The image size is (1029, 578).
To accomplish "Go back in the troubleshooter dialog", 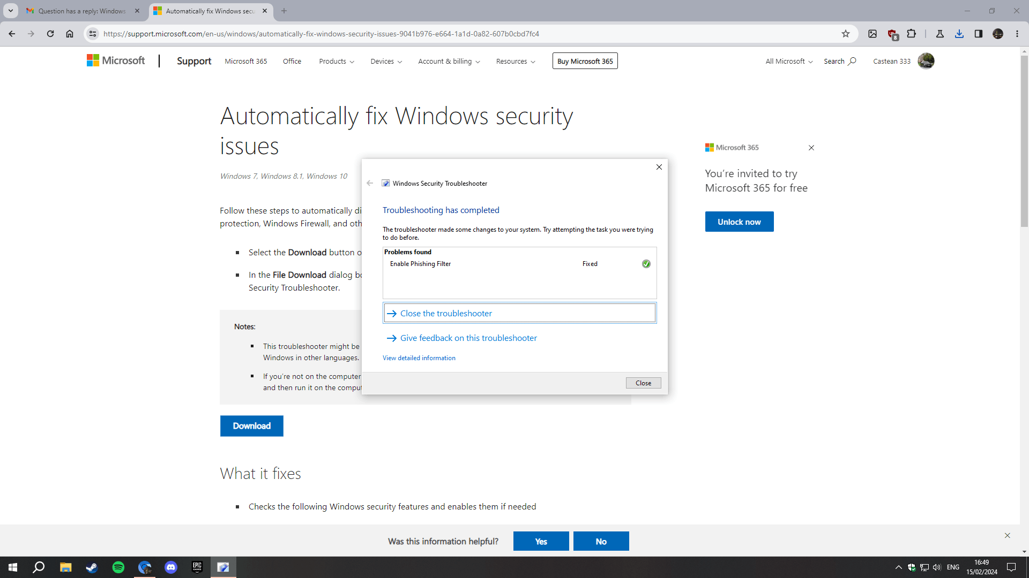I will [370, 183].
